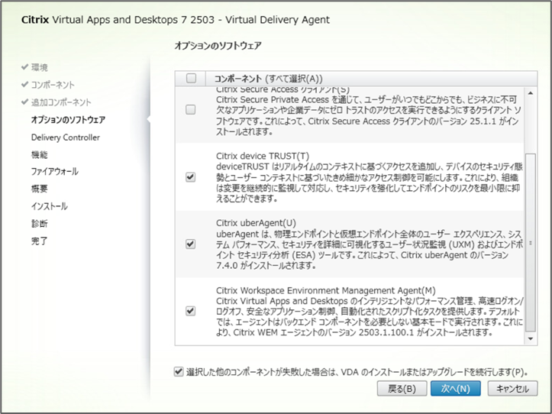The height and width of the screenshot is (414, 552).
Task: Click the checkmark icon beside コンポーネント step
Action: (24, 84)
